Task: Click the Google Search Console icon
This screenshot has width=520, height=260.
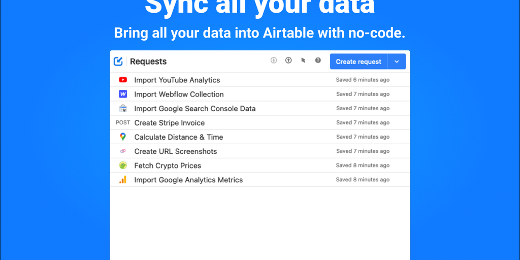Action: coord(123,108)
